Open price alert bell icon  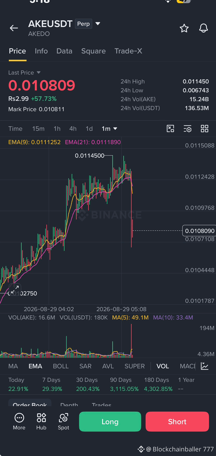pyautogui.click(x=203, y=28)
